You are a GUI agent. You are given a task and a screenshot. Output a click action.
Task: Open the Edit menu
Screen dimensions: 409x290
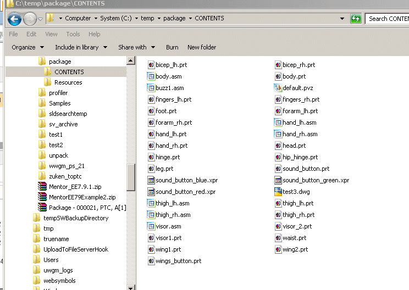pos(31,34)
